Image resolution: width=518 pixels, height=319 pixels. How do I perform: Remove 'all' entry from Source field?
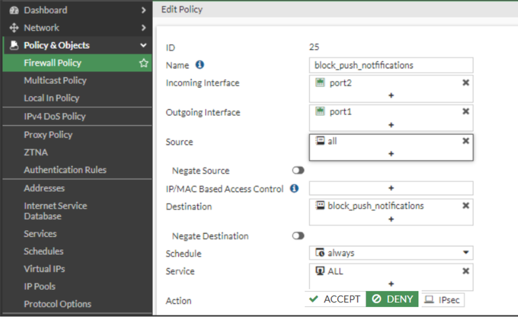tap(466, 141)
